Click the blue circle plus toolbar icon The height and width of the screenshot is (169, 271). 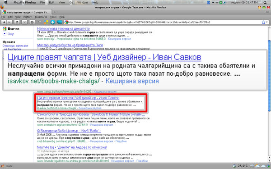tap(53, 22)
